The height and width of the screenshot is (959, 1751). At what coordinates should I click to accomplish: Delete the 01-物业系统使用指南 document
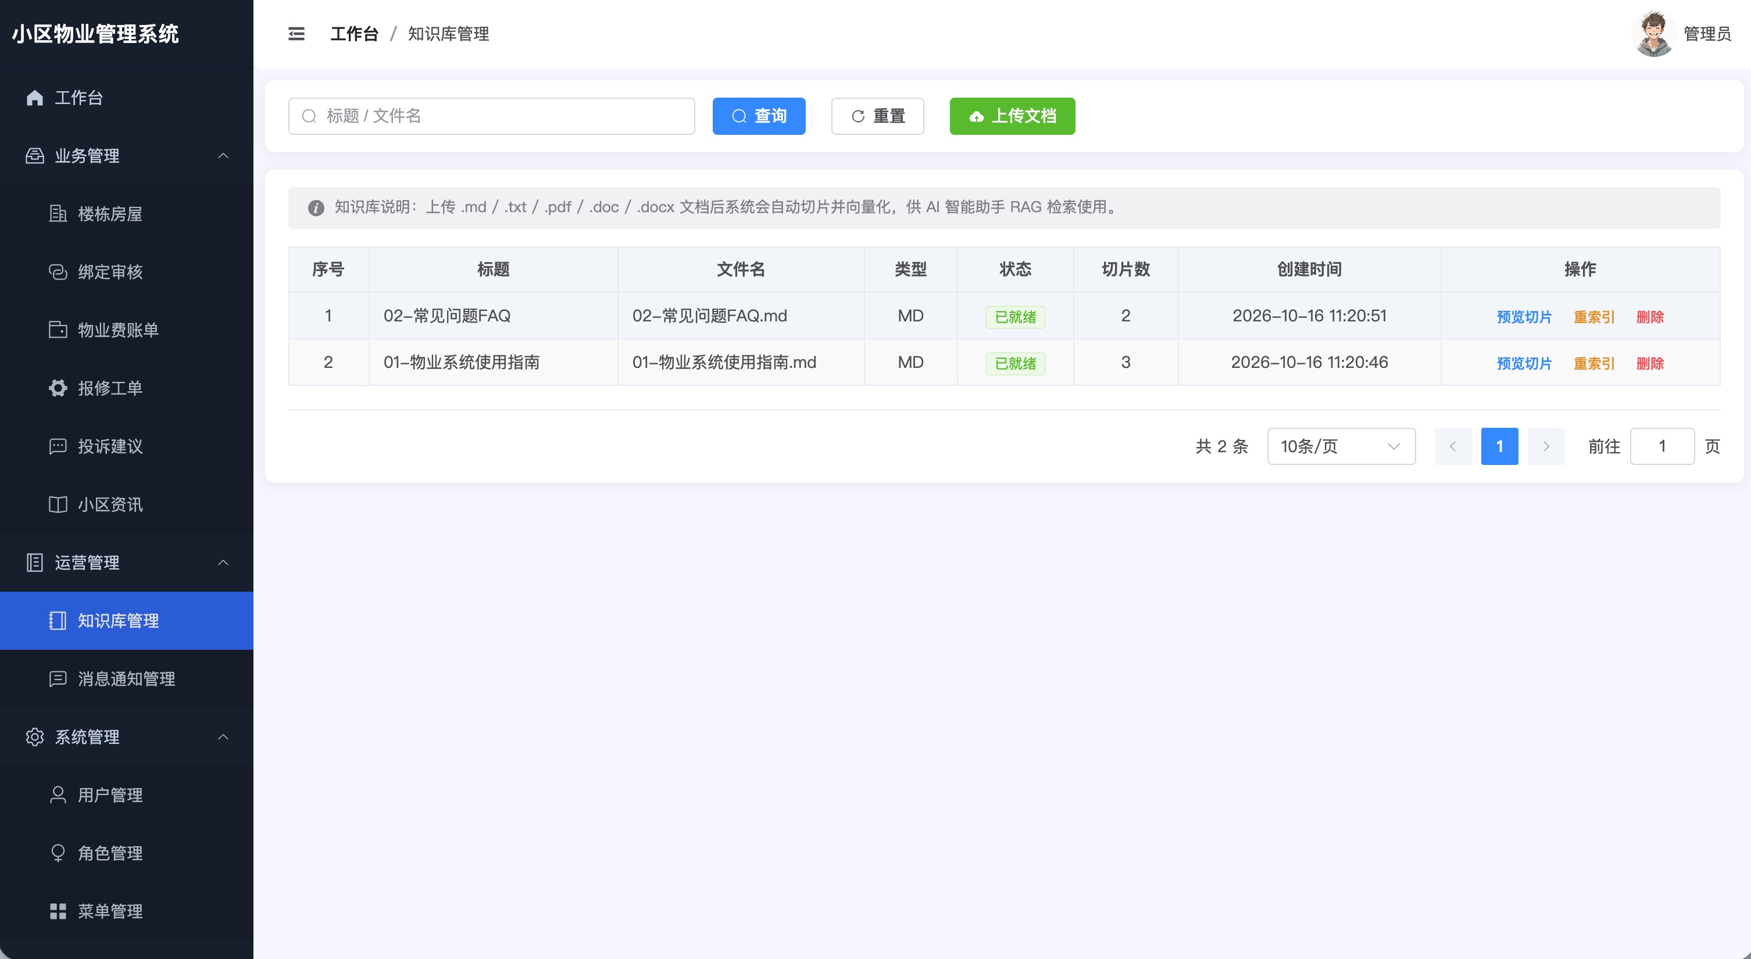(x=1650, y=363)
